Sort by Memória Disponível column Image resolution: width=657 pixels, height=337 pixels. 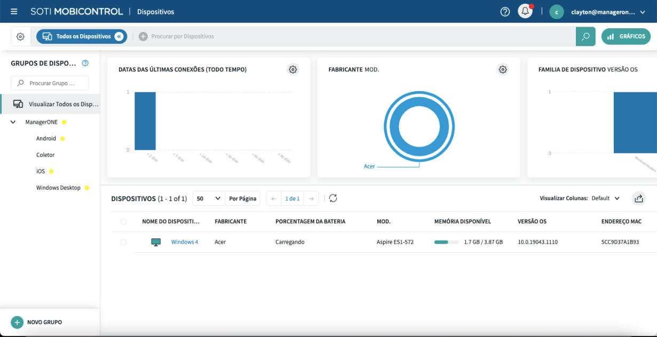463,221
